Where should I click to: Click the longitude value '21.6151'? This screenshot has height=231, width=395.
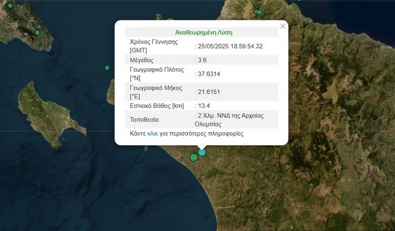(x=209, y=92)
